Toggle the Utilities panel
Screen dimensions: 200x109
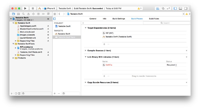click(186, 8)
